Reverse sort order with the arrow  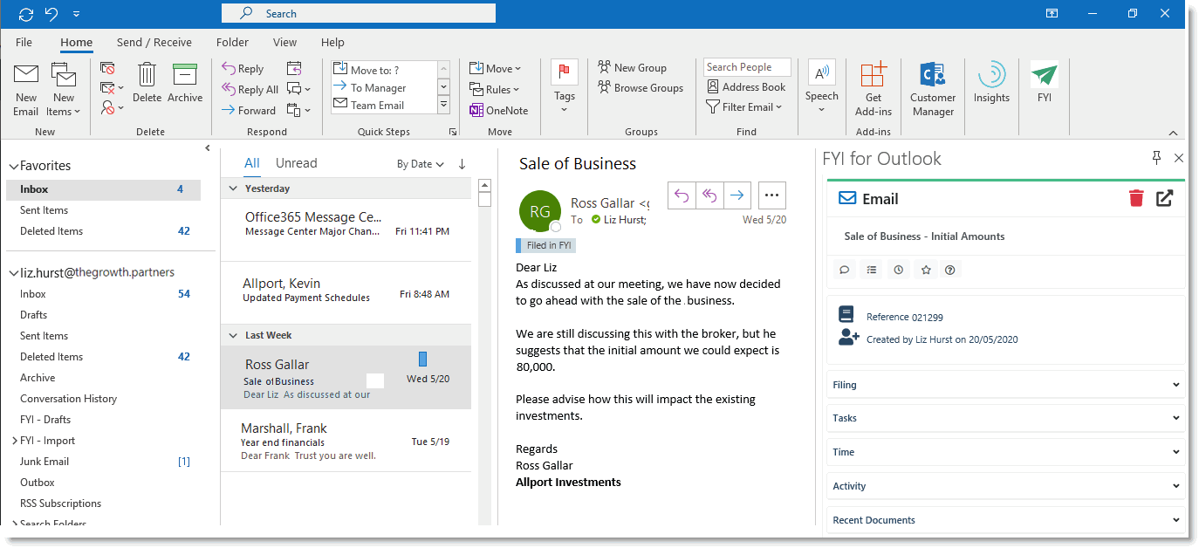462,164
